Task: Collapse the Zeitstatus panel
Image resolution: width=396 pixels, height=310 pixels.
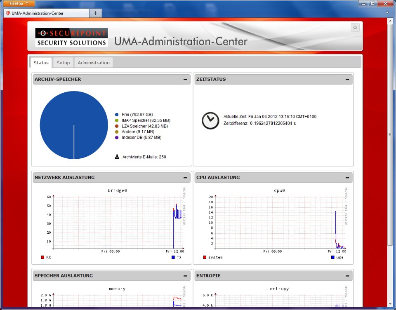Action: click(347, 80)
